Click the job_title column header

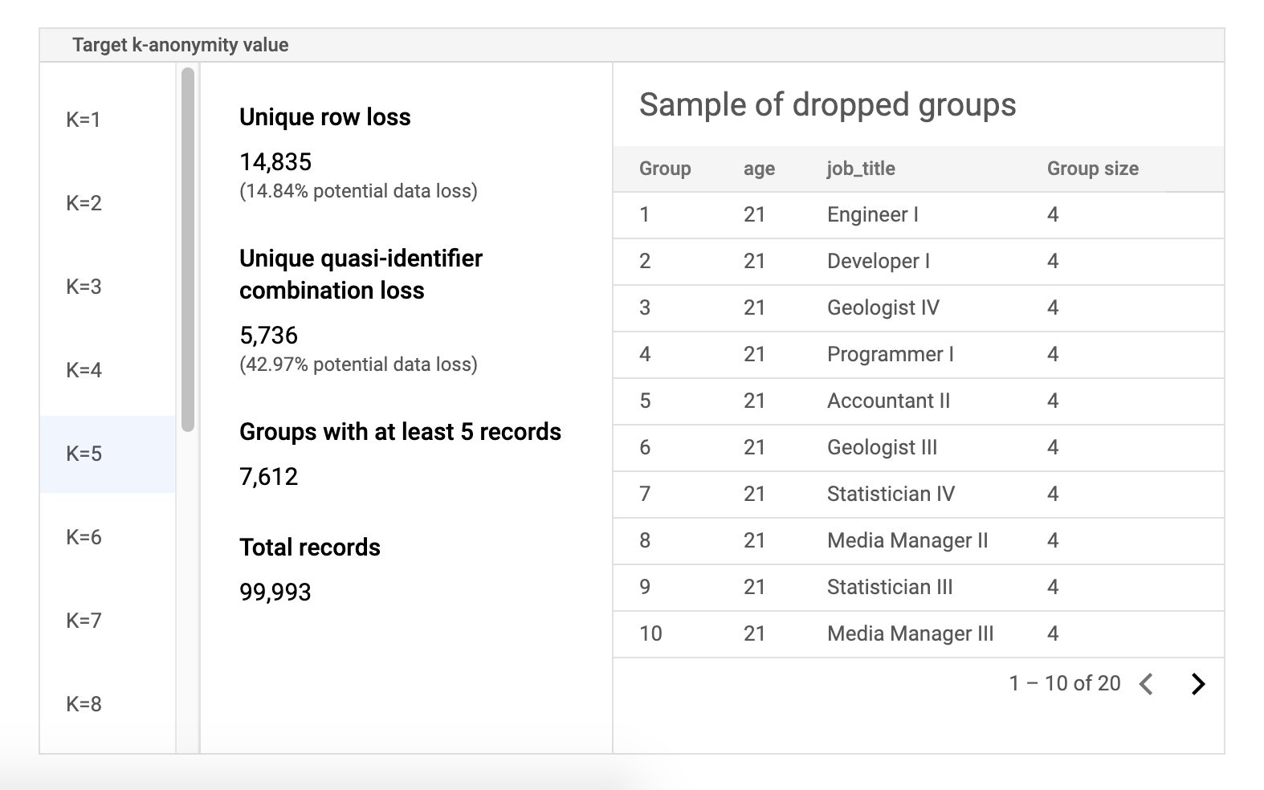click(x=861, y=169)
